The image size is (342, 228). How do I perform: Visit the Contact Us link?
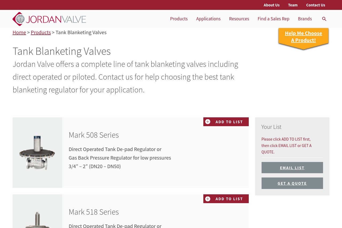coord(316,5)
